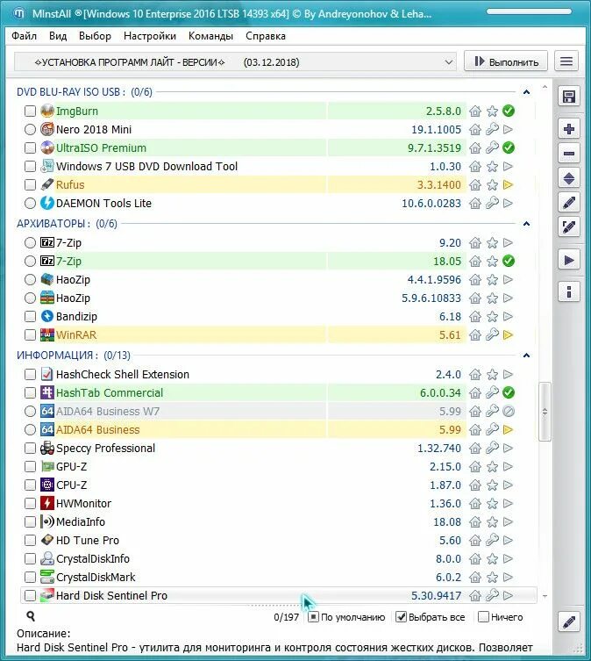
Task: Click the minus remove icon in sidebar
Action: pyautogui.click(x=569, y=154)
